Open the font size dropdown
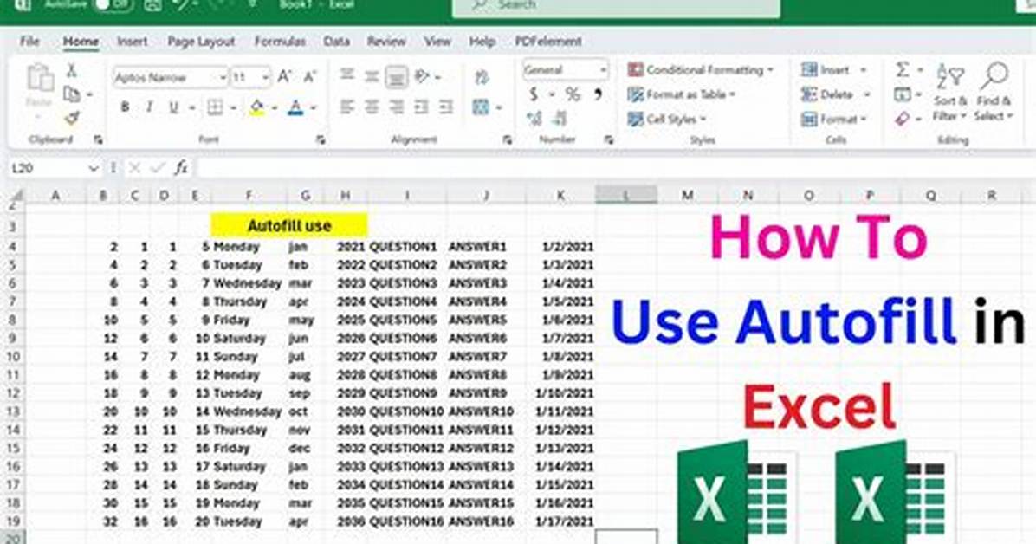This screenshot has height=544, width=1036. [265, 78]
